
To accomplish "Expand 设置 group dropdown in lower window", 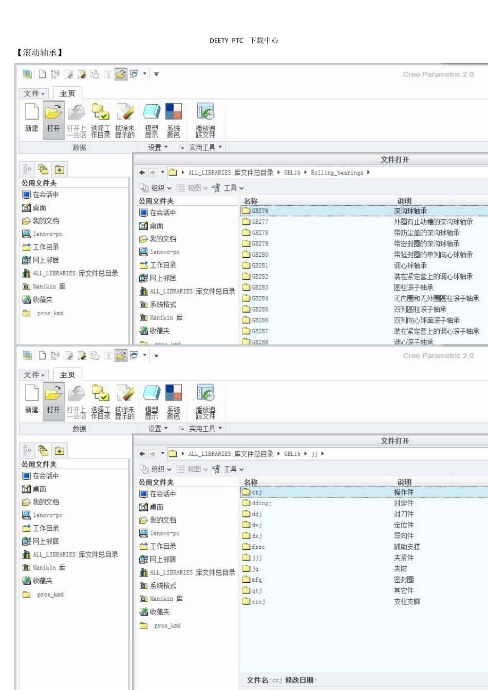I will pyautogui.click(x=158, y=429).
